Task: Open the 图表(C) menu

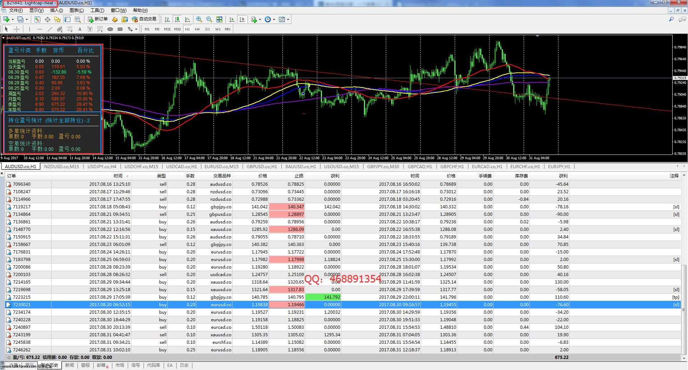Action: (76, 10)
